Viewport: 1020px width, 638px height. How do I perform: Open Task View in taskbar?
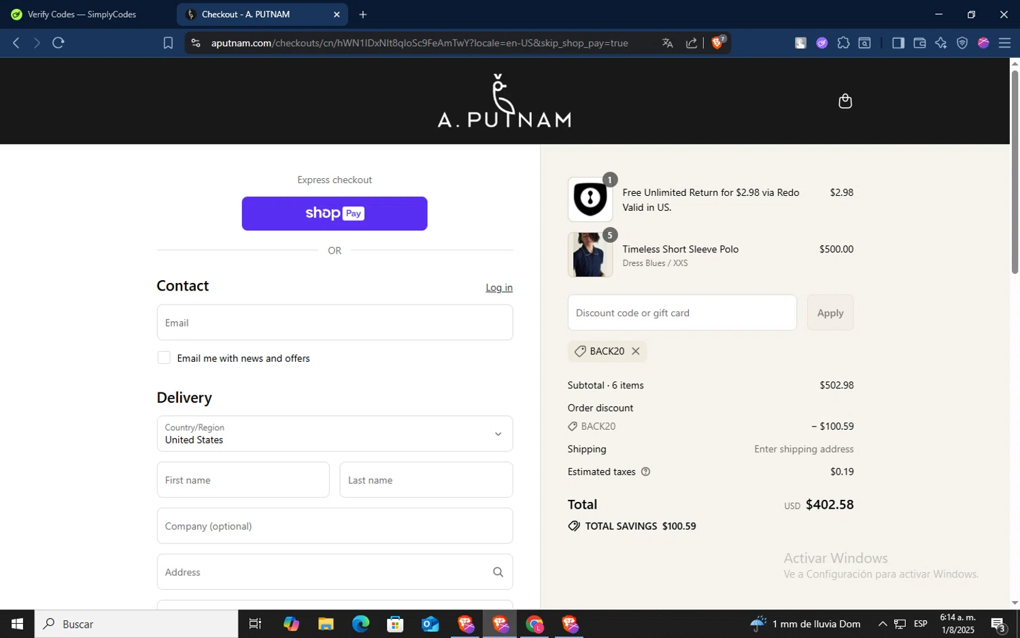pyautogui.click(x=255, y=624)
